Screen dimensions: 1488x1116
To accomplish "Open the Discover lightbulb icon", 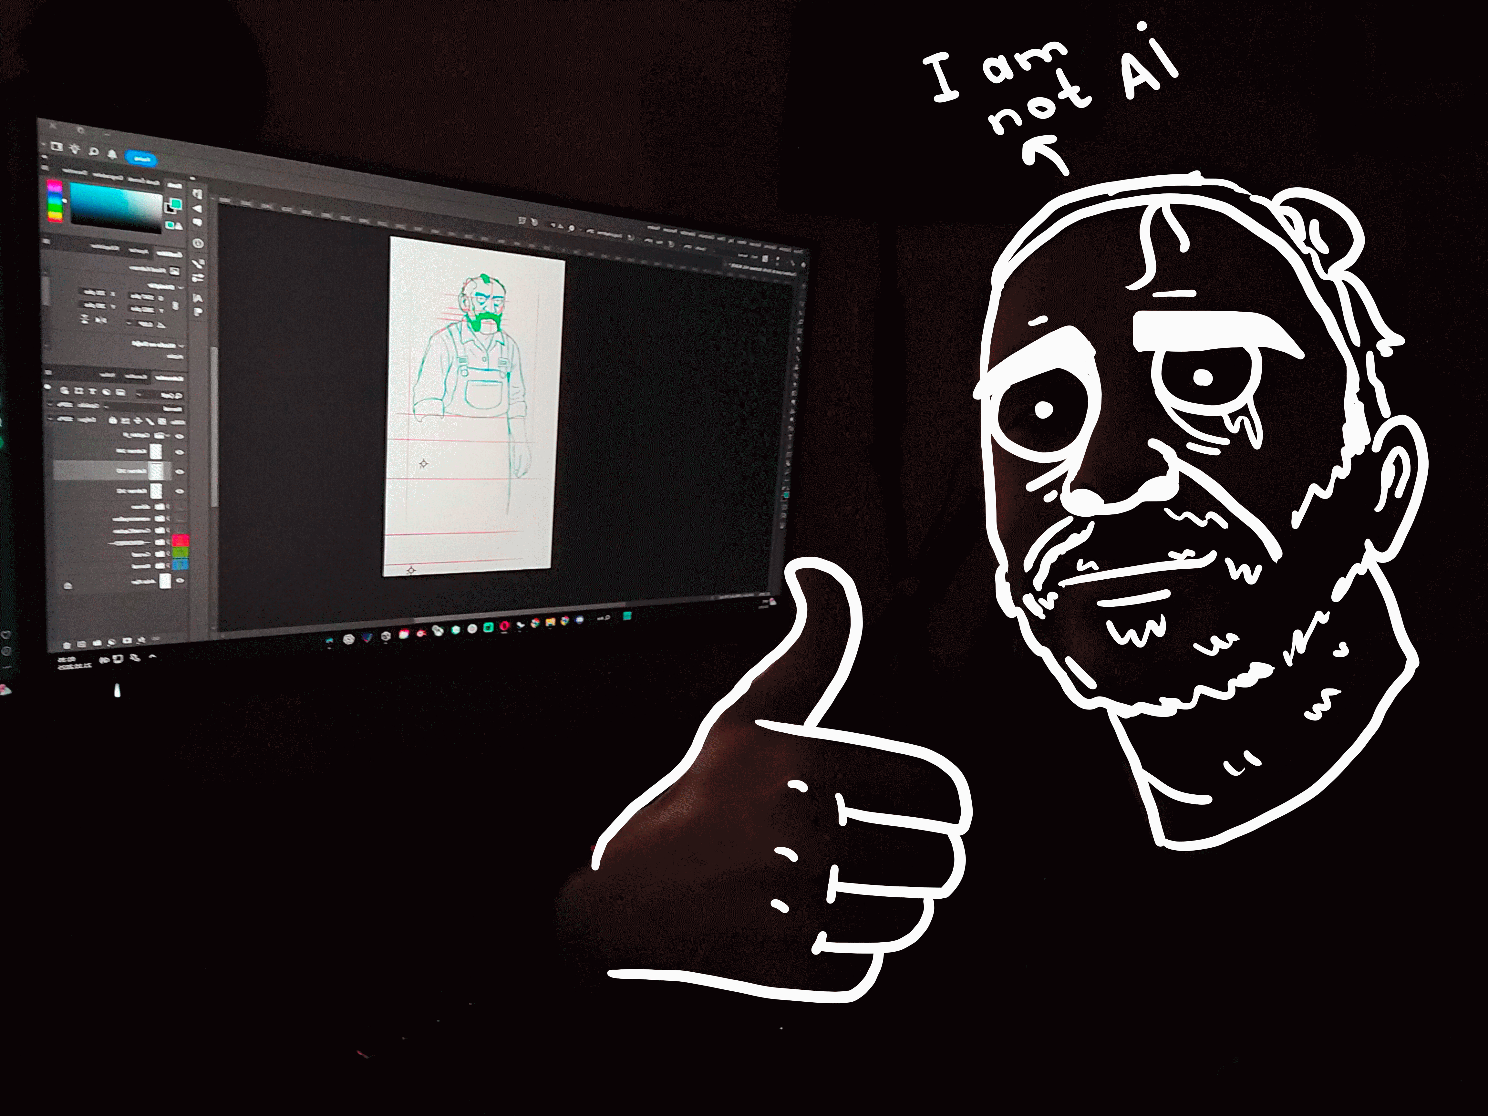I will pyautogui.click(x=76, y=149).
